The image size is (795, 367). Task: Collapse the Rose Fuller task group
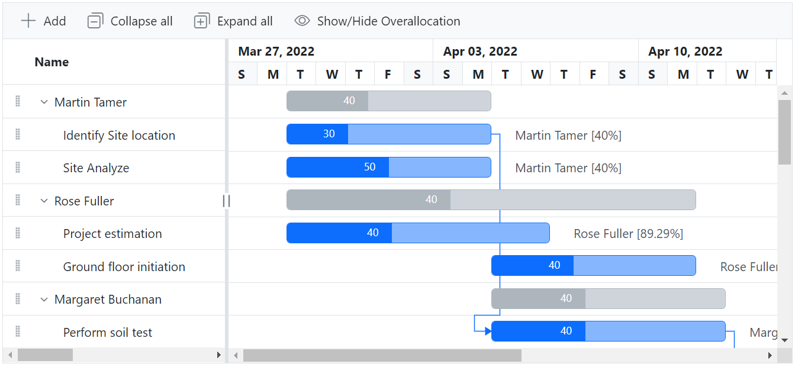pos(43,200)
